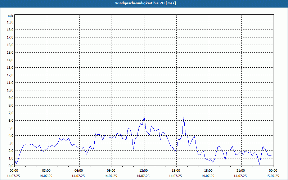Select the "12,0" y-axis value
288x180 pixels.
tap(10, 75)
